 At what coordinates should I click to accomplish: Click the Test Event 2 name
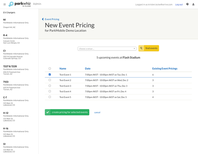click(65, 80)
